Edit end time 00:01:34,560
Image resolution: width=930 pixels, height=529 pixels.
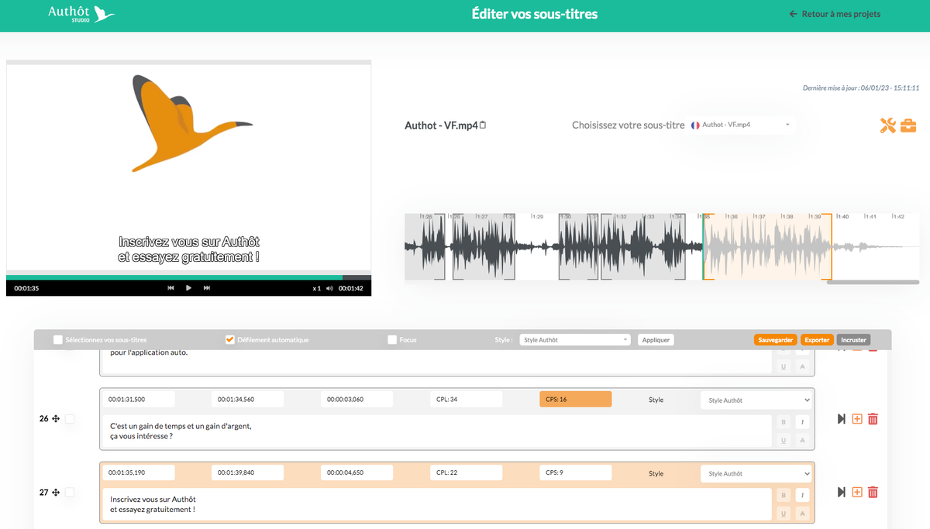[247, 399]
